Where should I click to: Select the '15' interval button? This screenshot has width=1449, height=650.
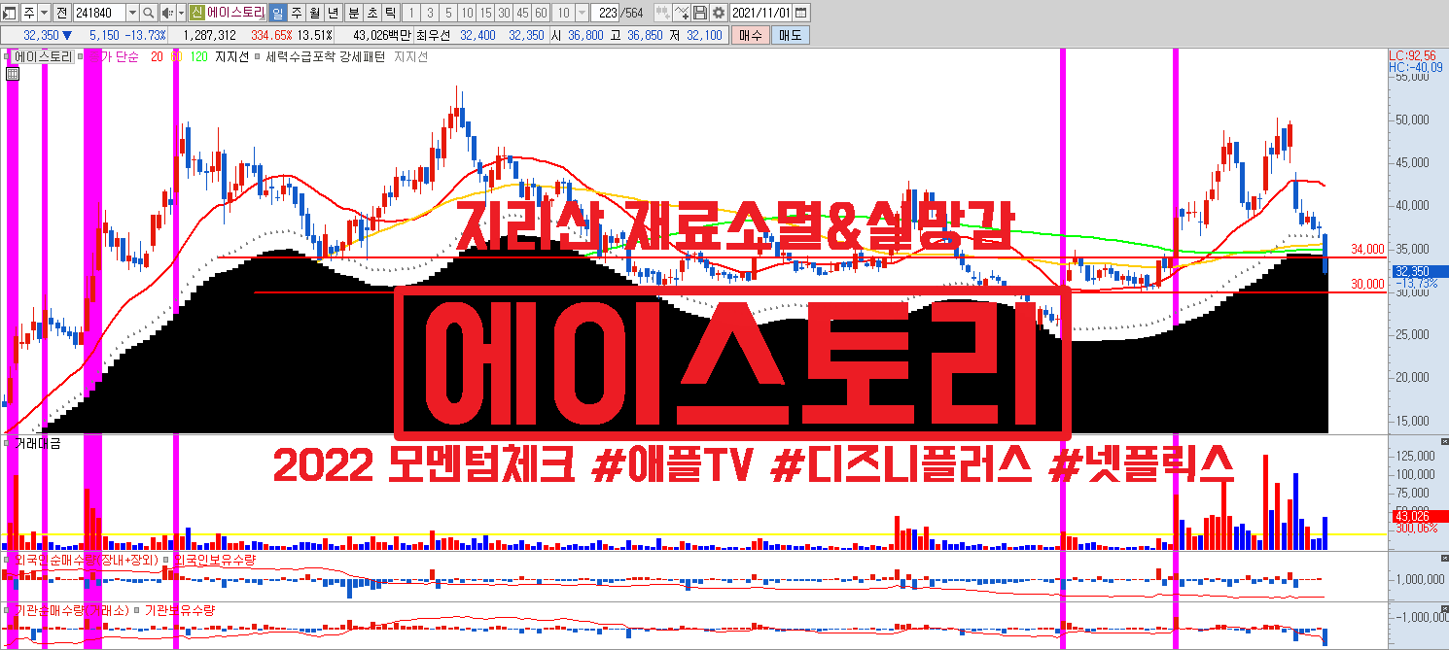point(485,13)
